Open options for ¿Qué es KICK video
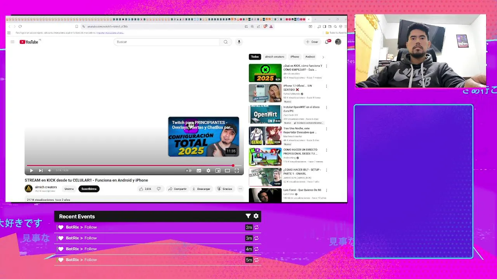 point(326,66)
